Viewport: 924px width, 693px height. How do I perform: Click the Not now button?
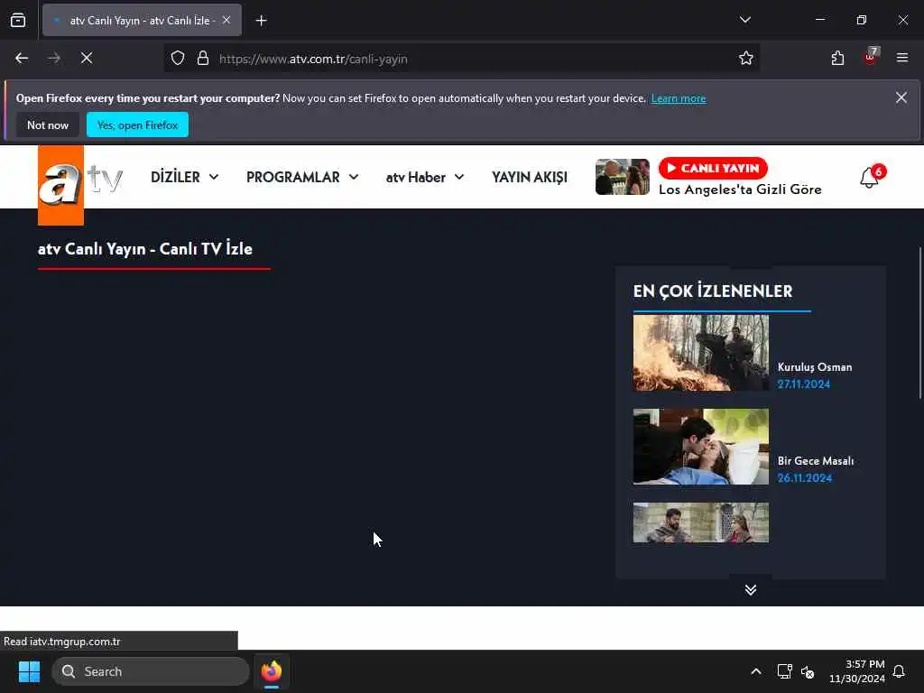[48, 125]
